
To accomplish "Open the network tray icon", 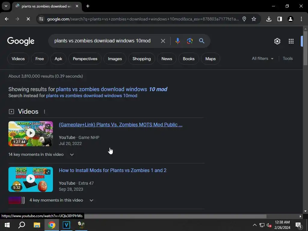I will pos(262,225).
